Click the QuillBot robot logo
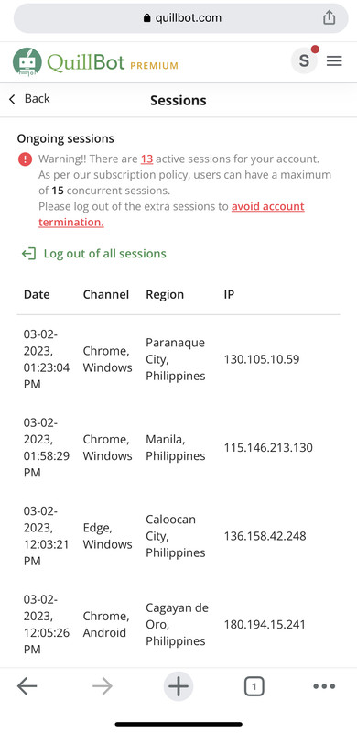Image resolution: width=357 pixels, height=733 pixels. point(27,61)
